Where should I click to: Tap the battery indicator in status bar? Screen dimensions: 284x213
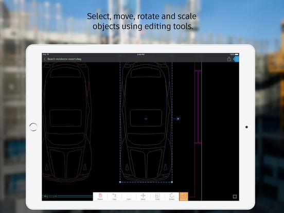pos(236,55)
